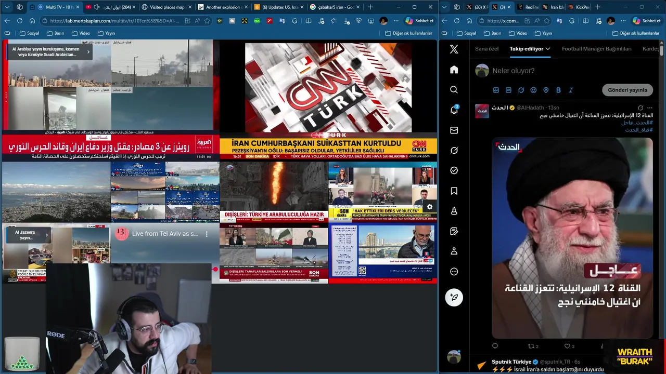The image size is (666, 374).
Task: Switch to Football Manager Bağımlıları tab
Action: 596,49
